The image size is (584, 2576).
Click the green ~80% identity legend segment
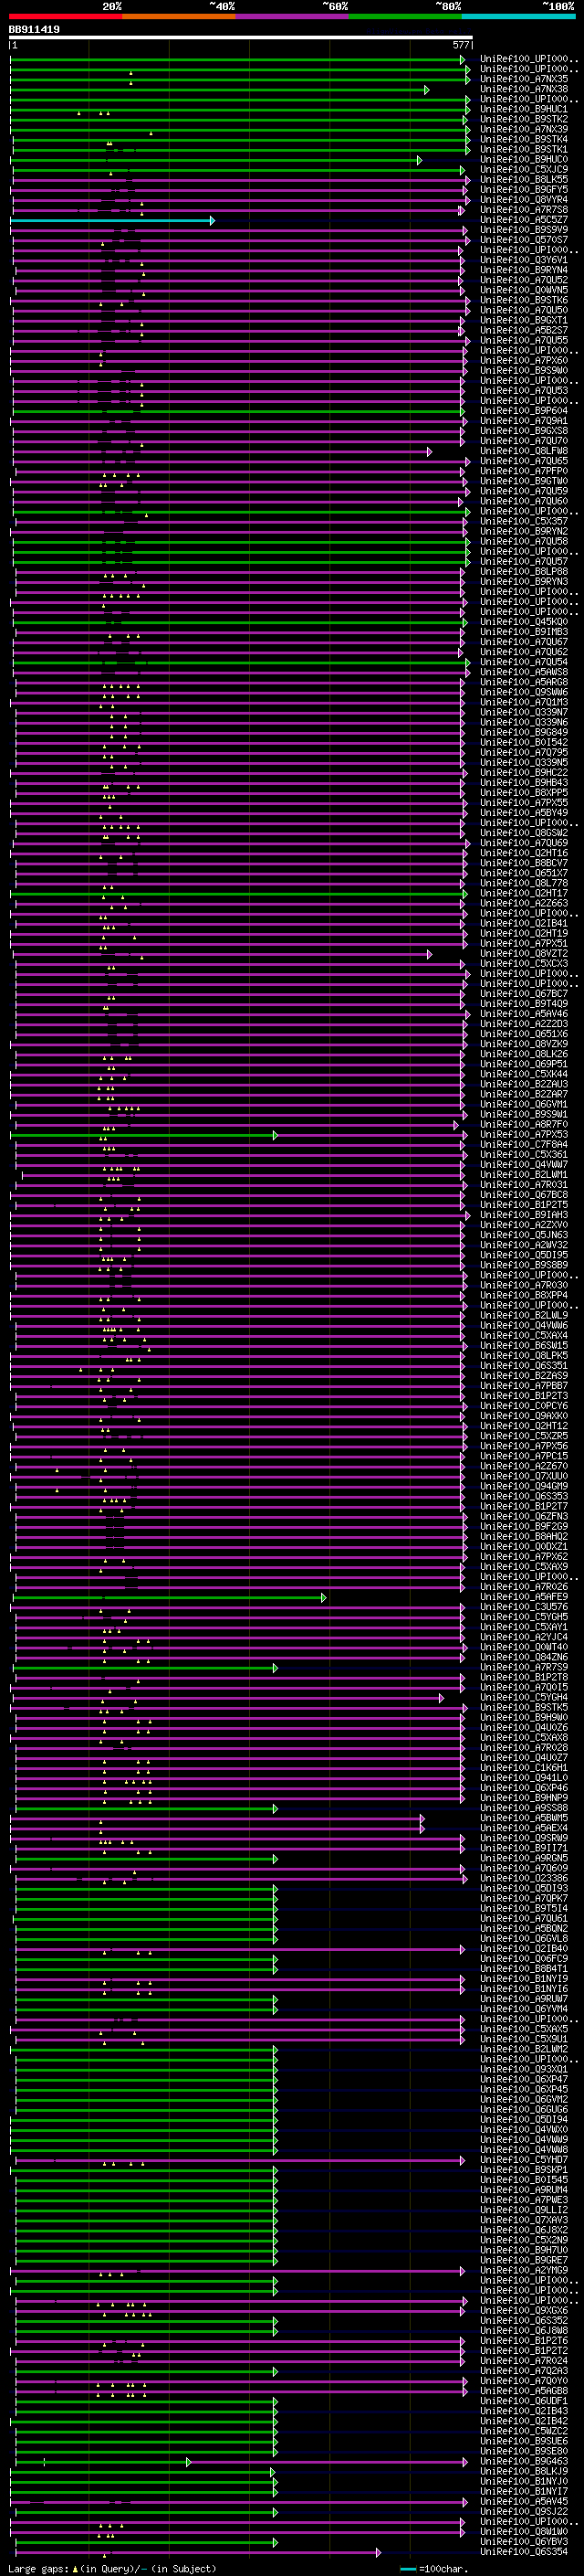coord(405,16)
